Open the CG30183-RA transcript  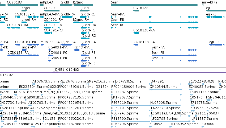18,25
